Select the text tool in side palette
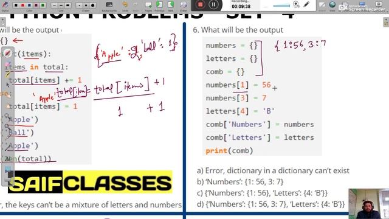The image size is (389, 219). (x=7, y=159)
